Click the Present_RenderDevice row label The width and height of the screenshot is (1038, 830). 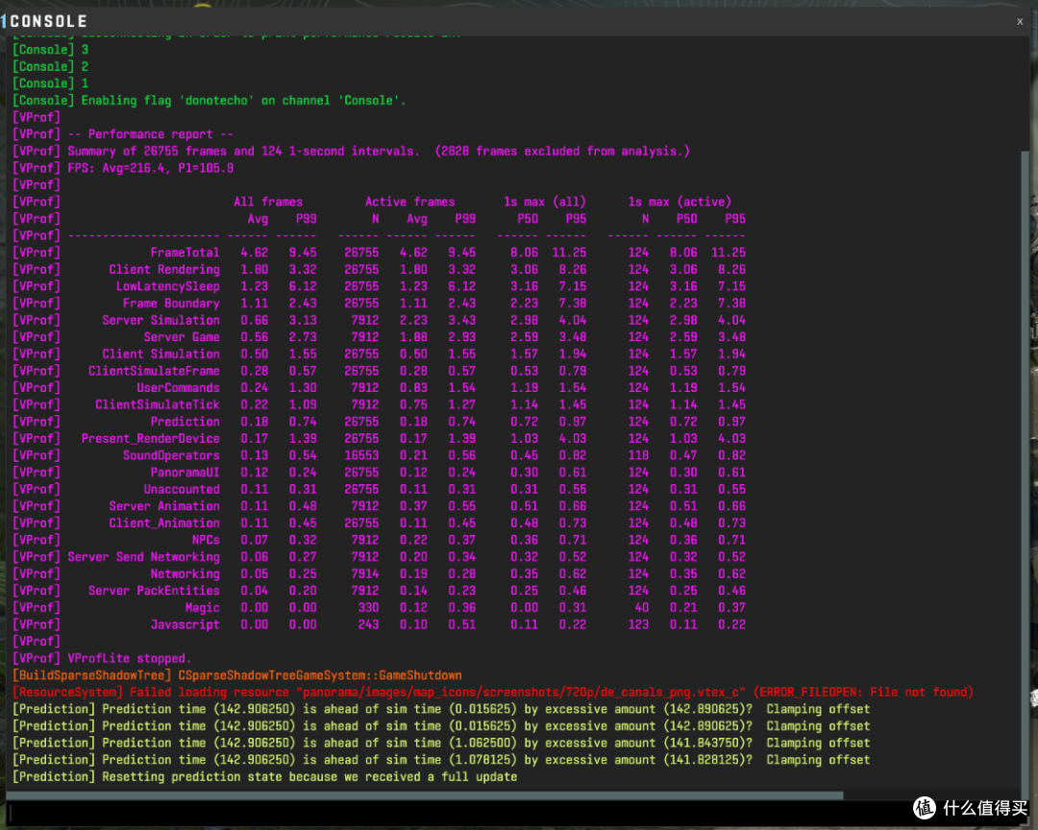point(150,439)
